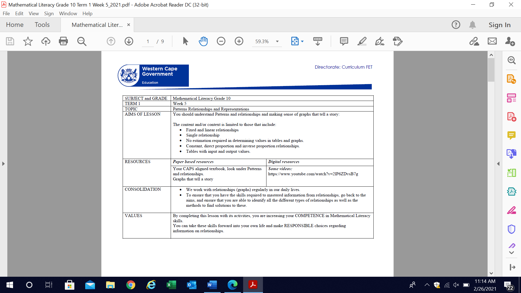
Task: Open the find text magnifier
Action: tap(82, 41)
